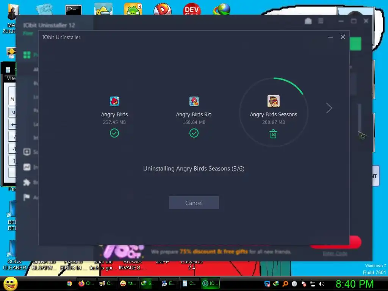Click the Angry Birds Rio app icon
Image resolution: width=388 pixels, height=291 pixels.
tap(194, 101)
